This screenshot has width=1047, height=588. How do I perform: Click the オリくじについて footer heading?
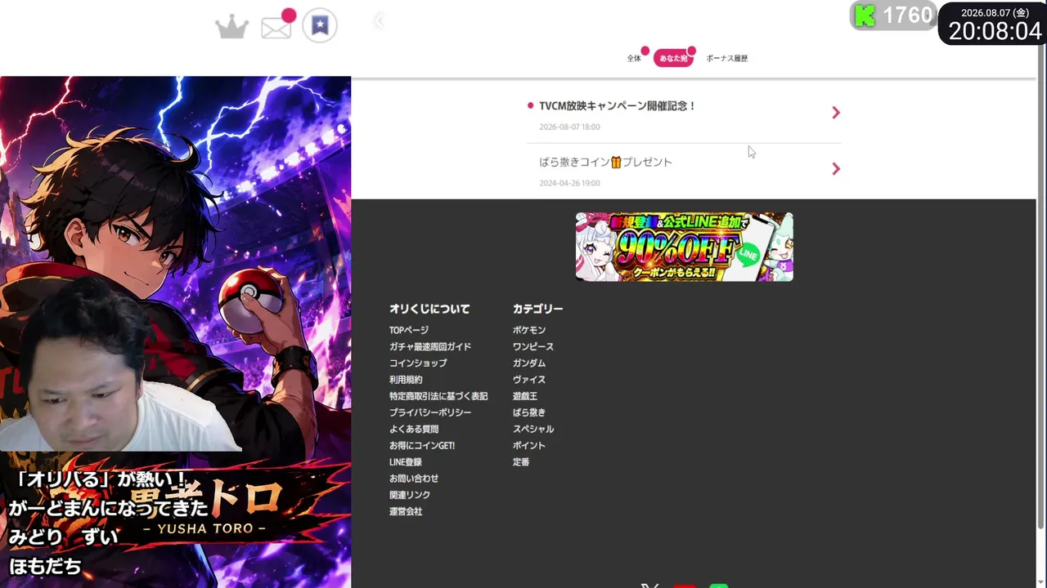429,309
